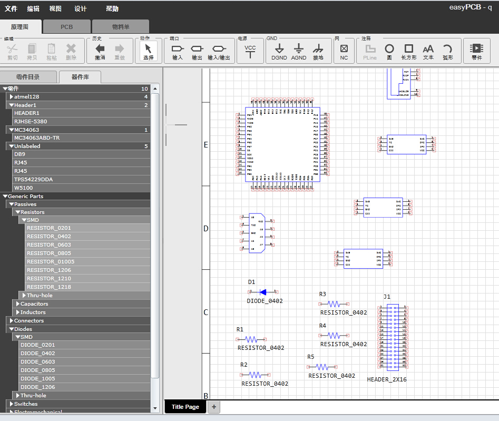Click the Paste (粘帖) icon
The image size is (499, 421).
pyautogui.click(x=51, y=48)
